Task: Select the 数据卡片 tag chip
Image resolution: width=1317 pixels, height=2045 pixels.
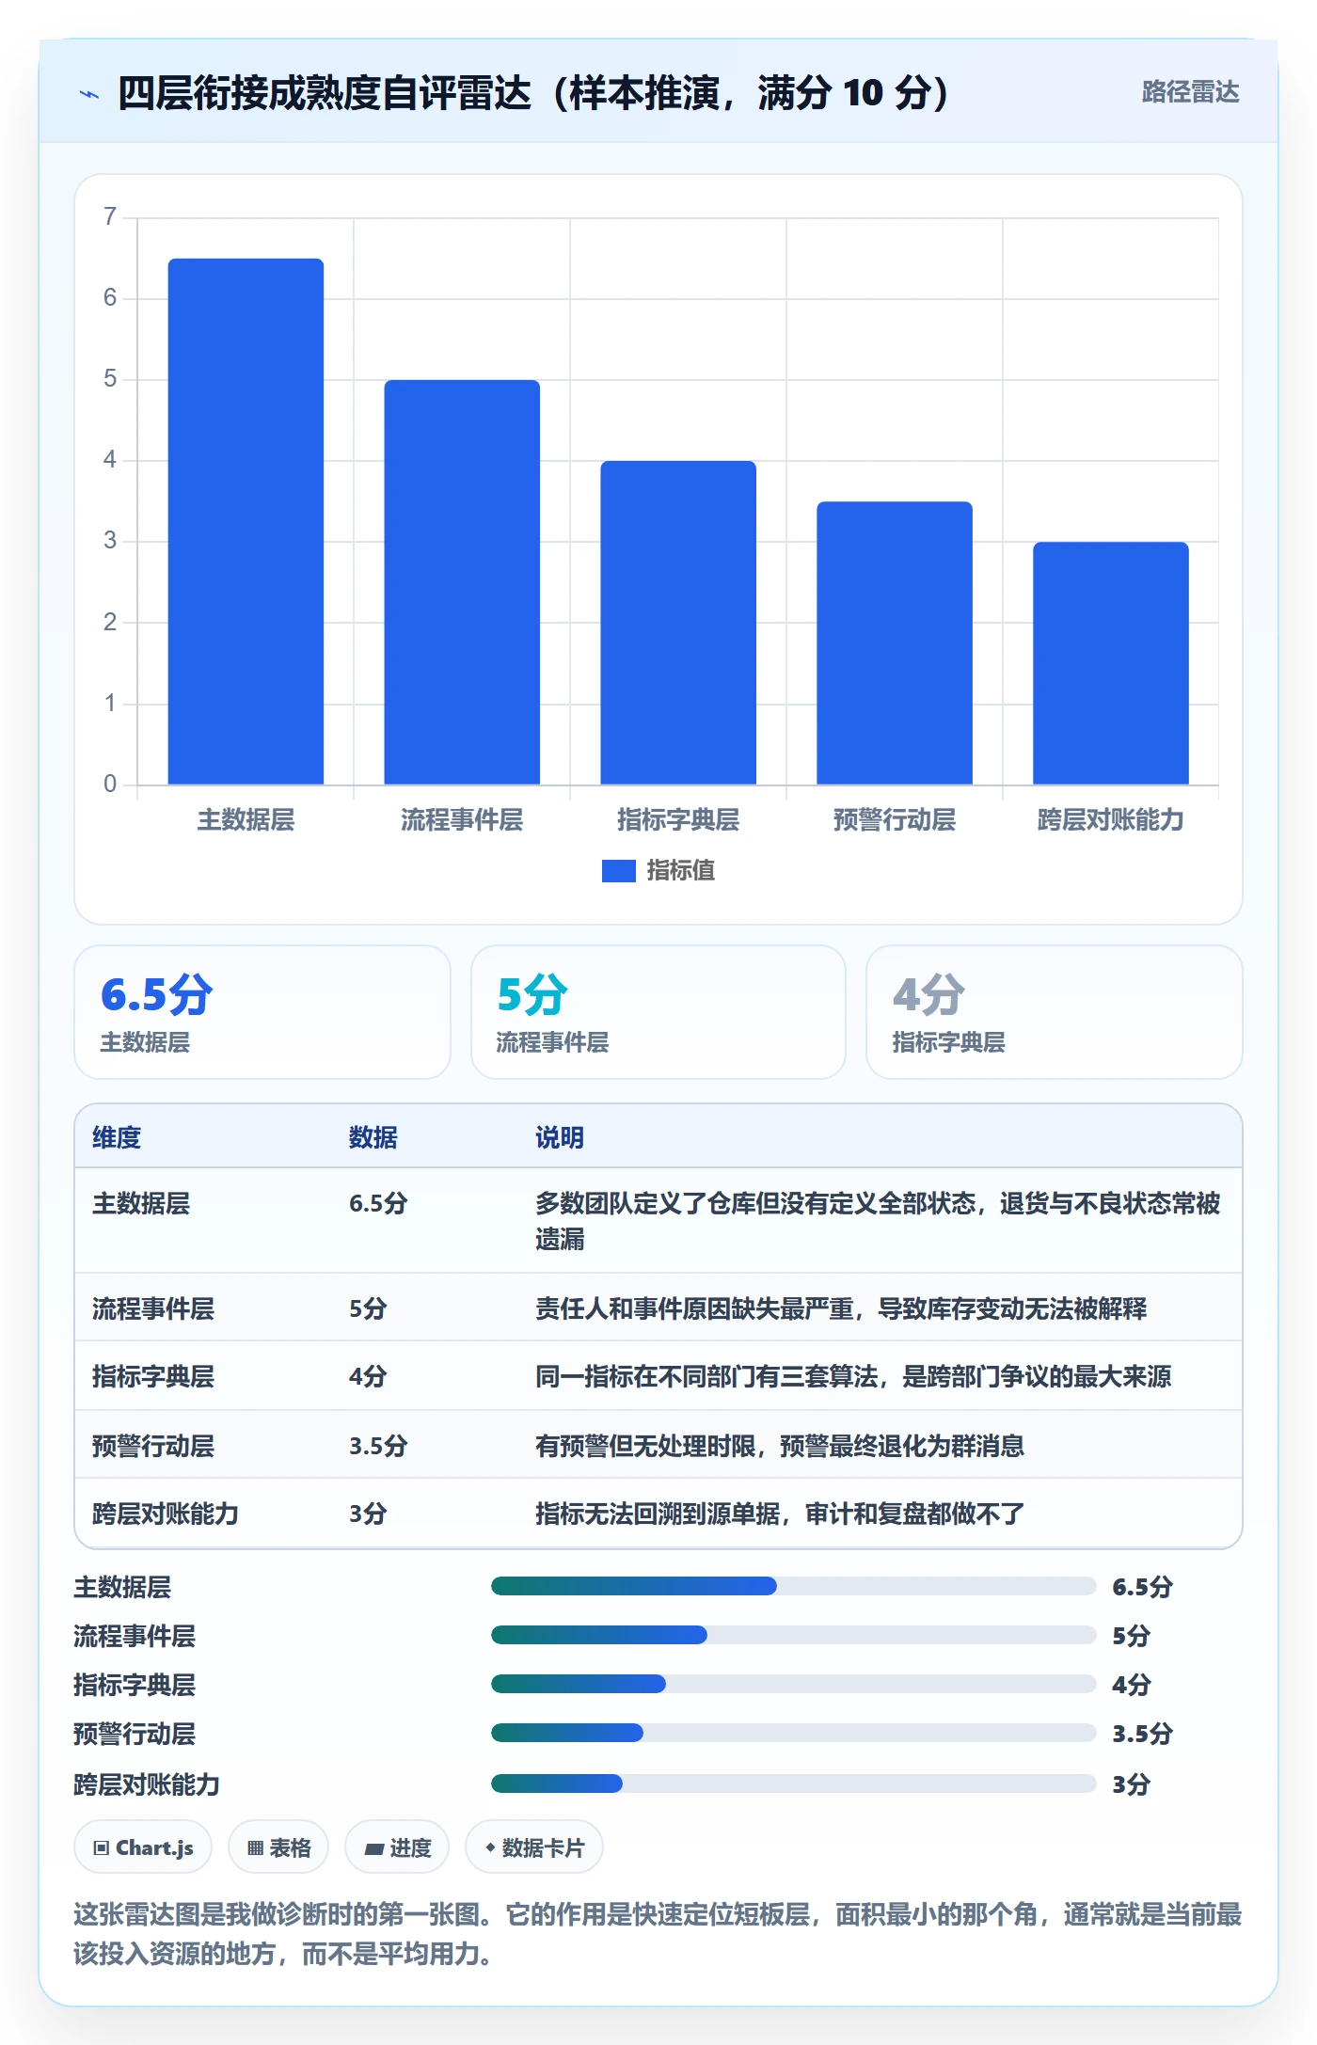Action: point(534,1847)
